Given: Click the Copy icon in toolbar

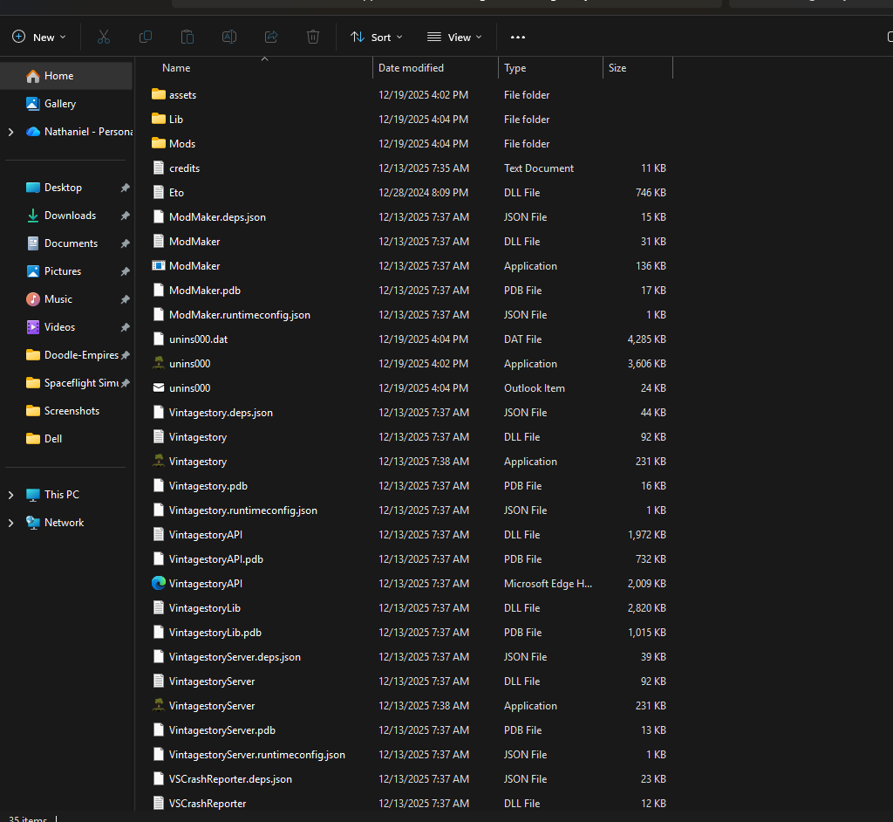Looking at the screenshot, I should tap(146, 37).
